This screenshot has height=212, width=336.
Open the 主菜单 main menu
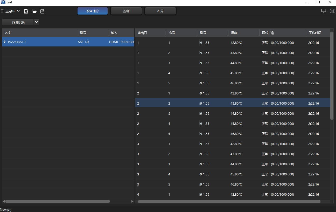click(x=11, y=11)
